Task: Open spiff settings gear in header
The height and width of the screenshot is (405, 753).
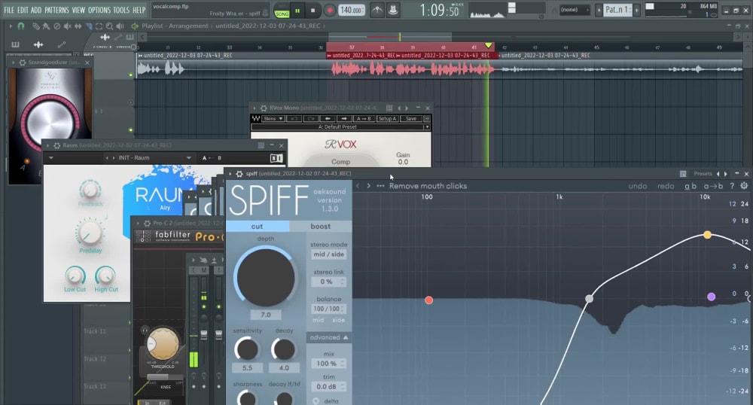Action: click(x=744, y=186)
